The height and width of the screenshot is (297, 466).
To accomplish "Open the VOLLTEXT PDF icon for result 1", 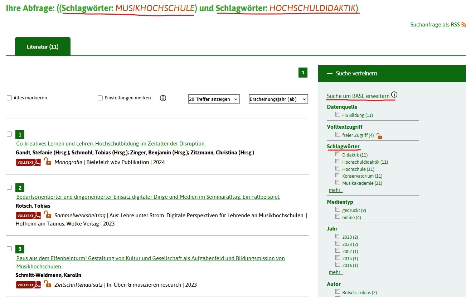I will tap(28, 162).
